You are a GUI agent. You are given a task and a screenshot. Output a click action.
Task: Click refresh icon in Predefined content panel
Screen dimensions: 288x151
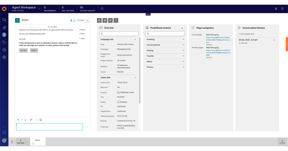[182, 28]
